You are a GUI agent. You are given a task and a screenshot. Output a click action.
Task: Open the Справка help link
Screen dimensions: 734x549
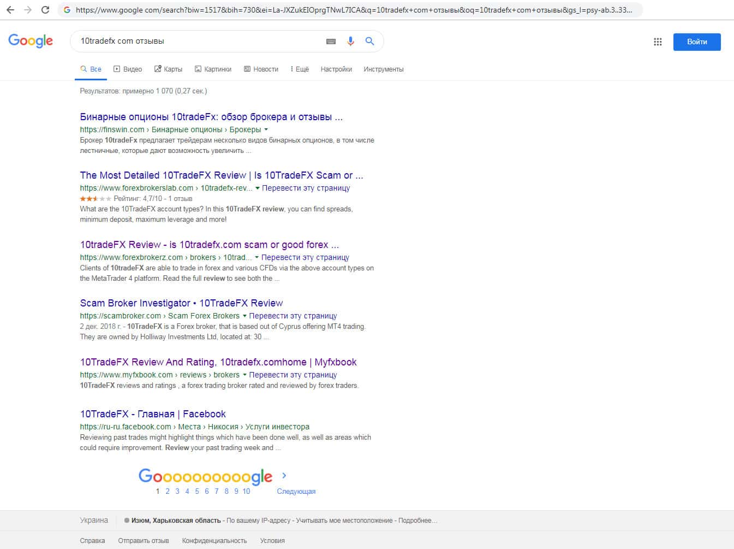click(x=92, y=541)
